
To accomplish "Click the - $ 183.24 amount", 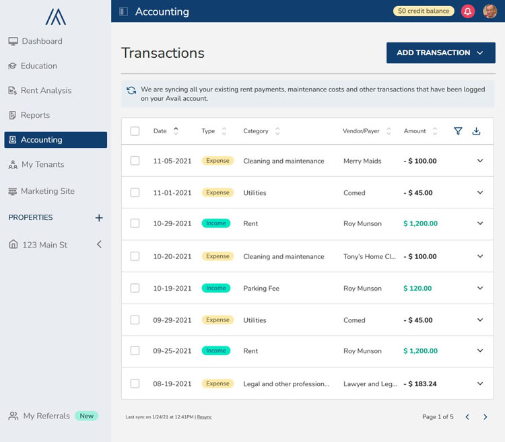I will pos(420,383).
